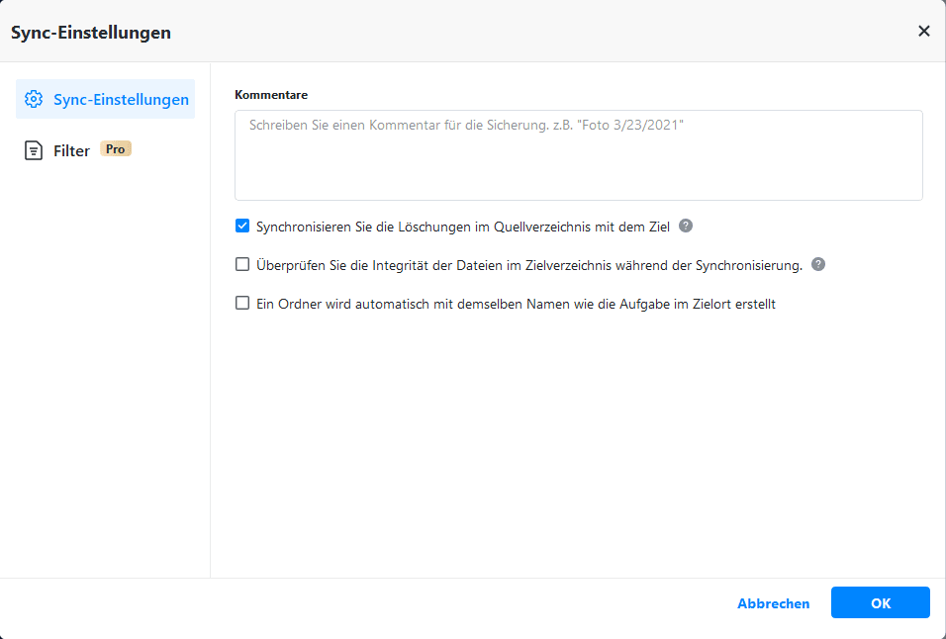This screenshot has height=639, width=946.
Task: Click the Kommentare heading label
Action: [271, 95]
